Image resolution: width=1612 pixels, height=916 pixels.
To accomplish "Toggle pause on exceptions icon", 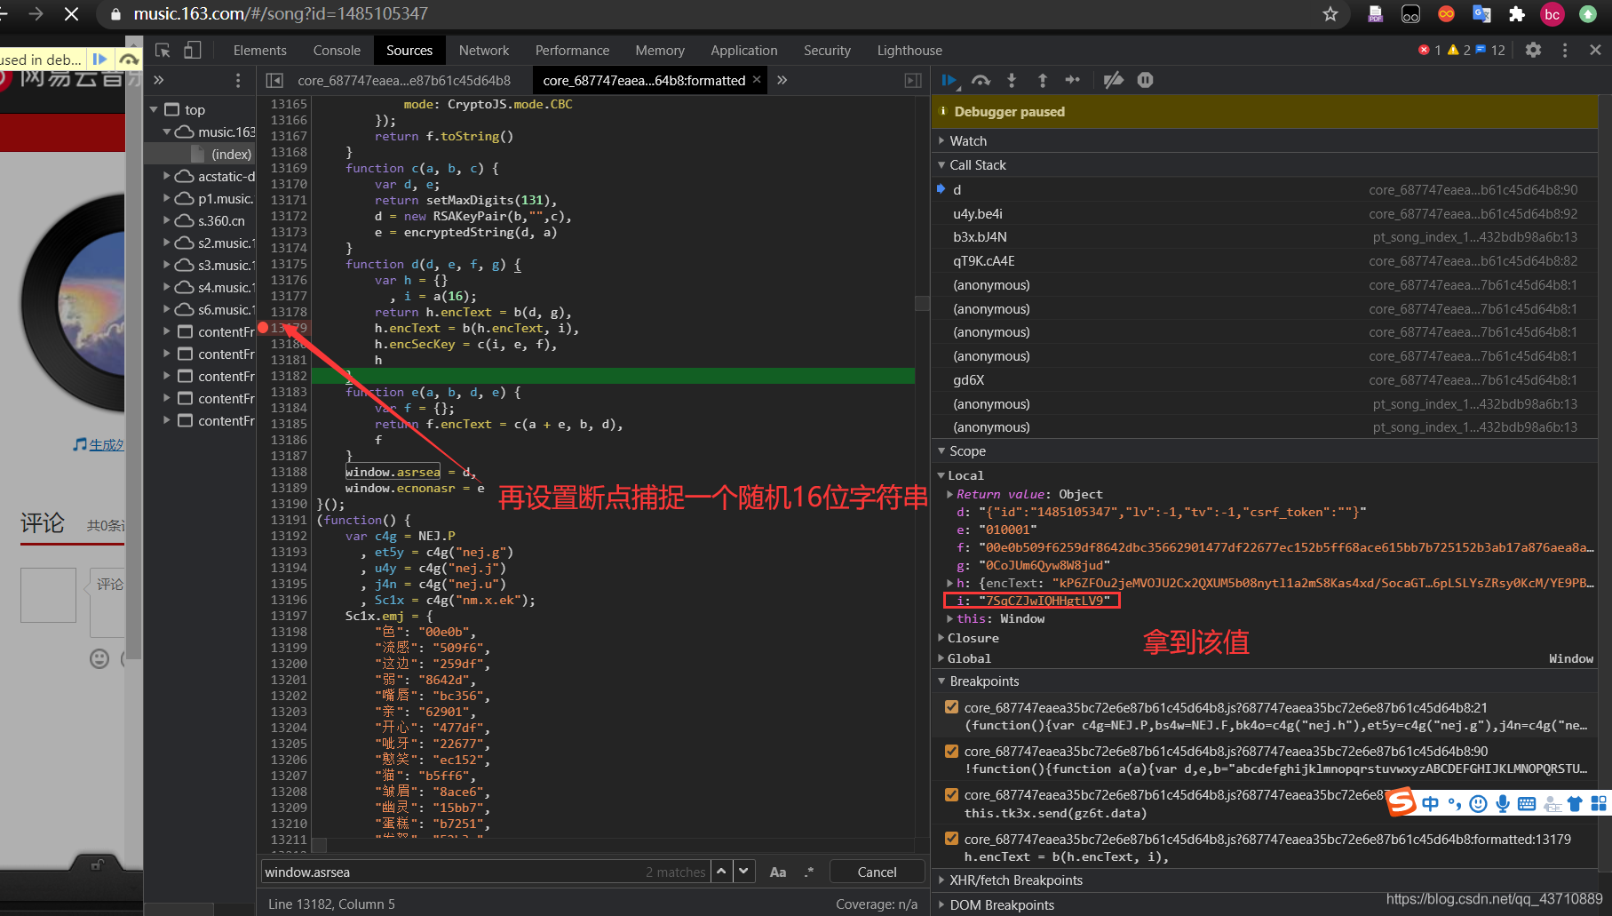I will [1146, 80].
